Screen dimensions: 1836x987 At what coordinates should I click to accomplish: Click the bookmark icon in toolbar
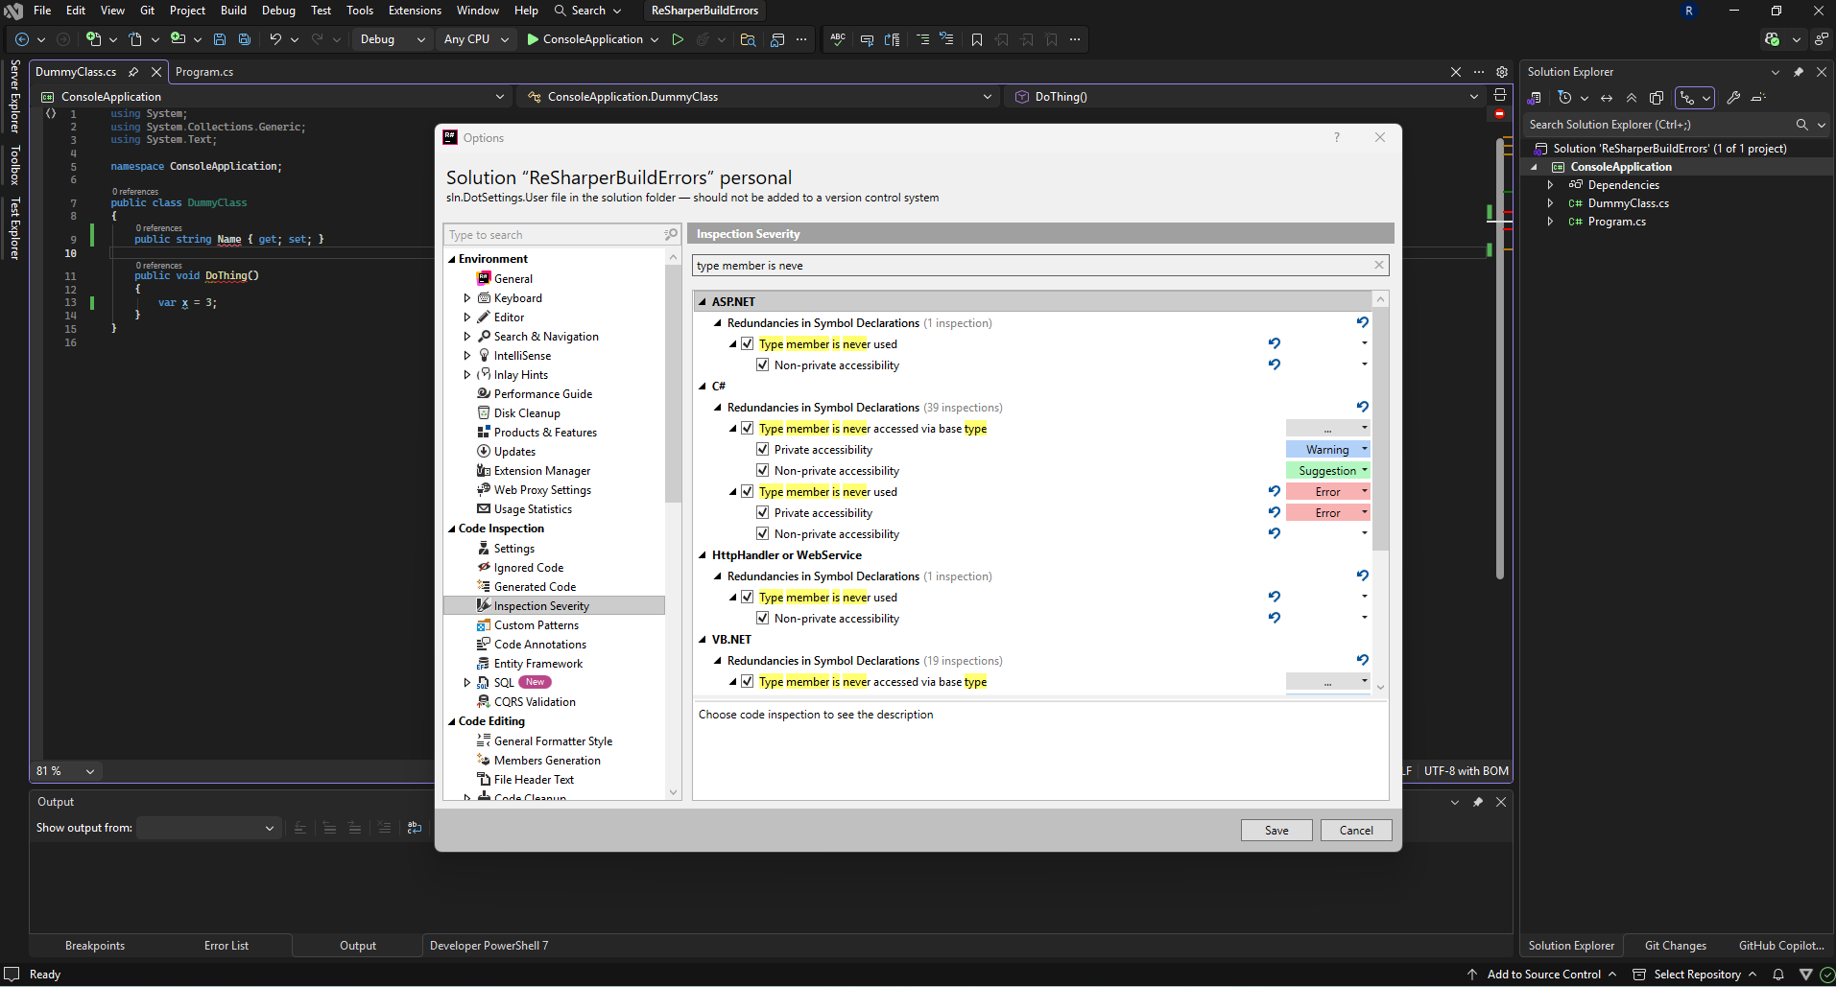click(977, 39)
